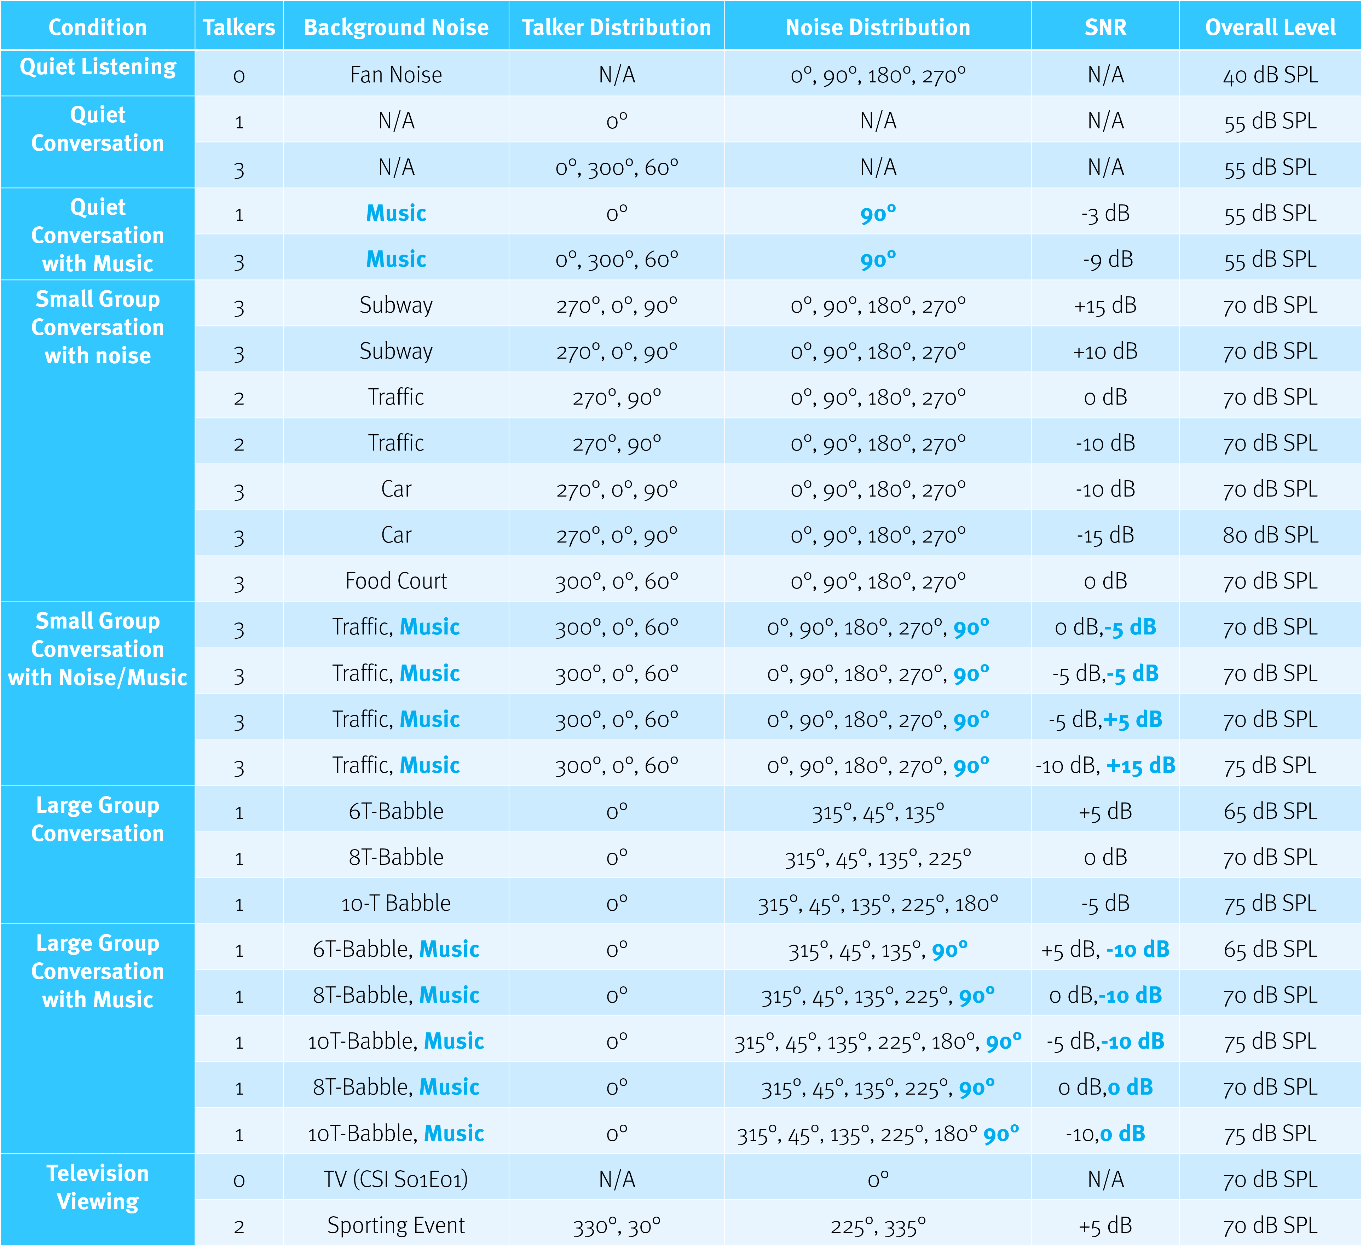Click the Talkers column header
Screen dimensions: 1363x1252
point(238,27)
